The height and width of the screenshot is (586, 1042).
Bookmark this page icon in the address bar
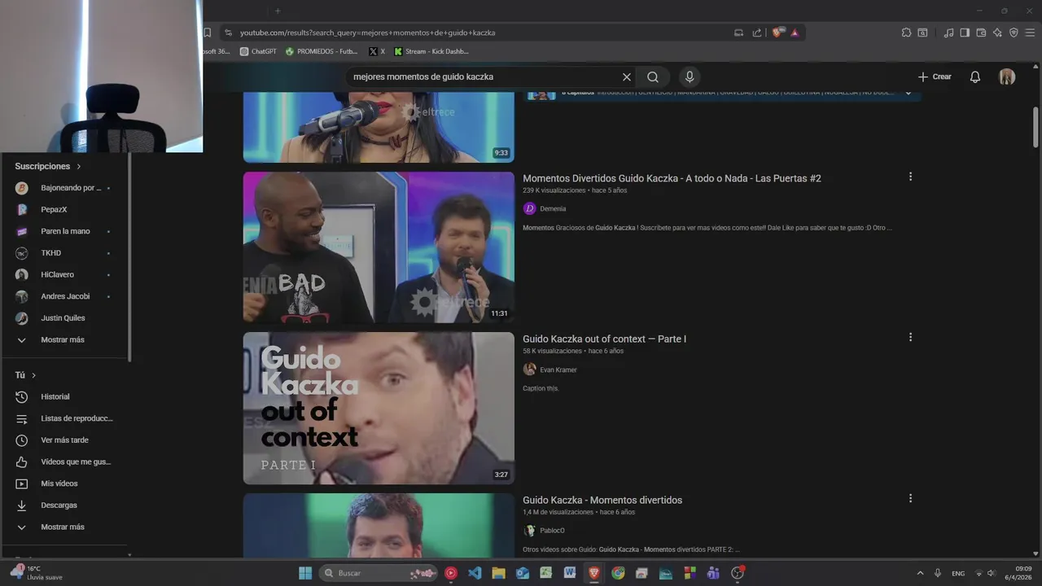(208, 33)
